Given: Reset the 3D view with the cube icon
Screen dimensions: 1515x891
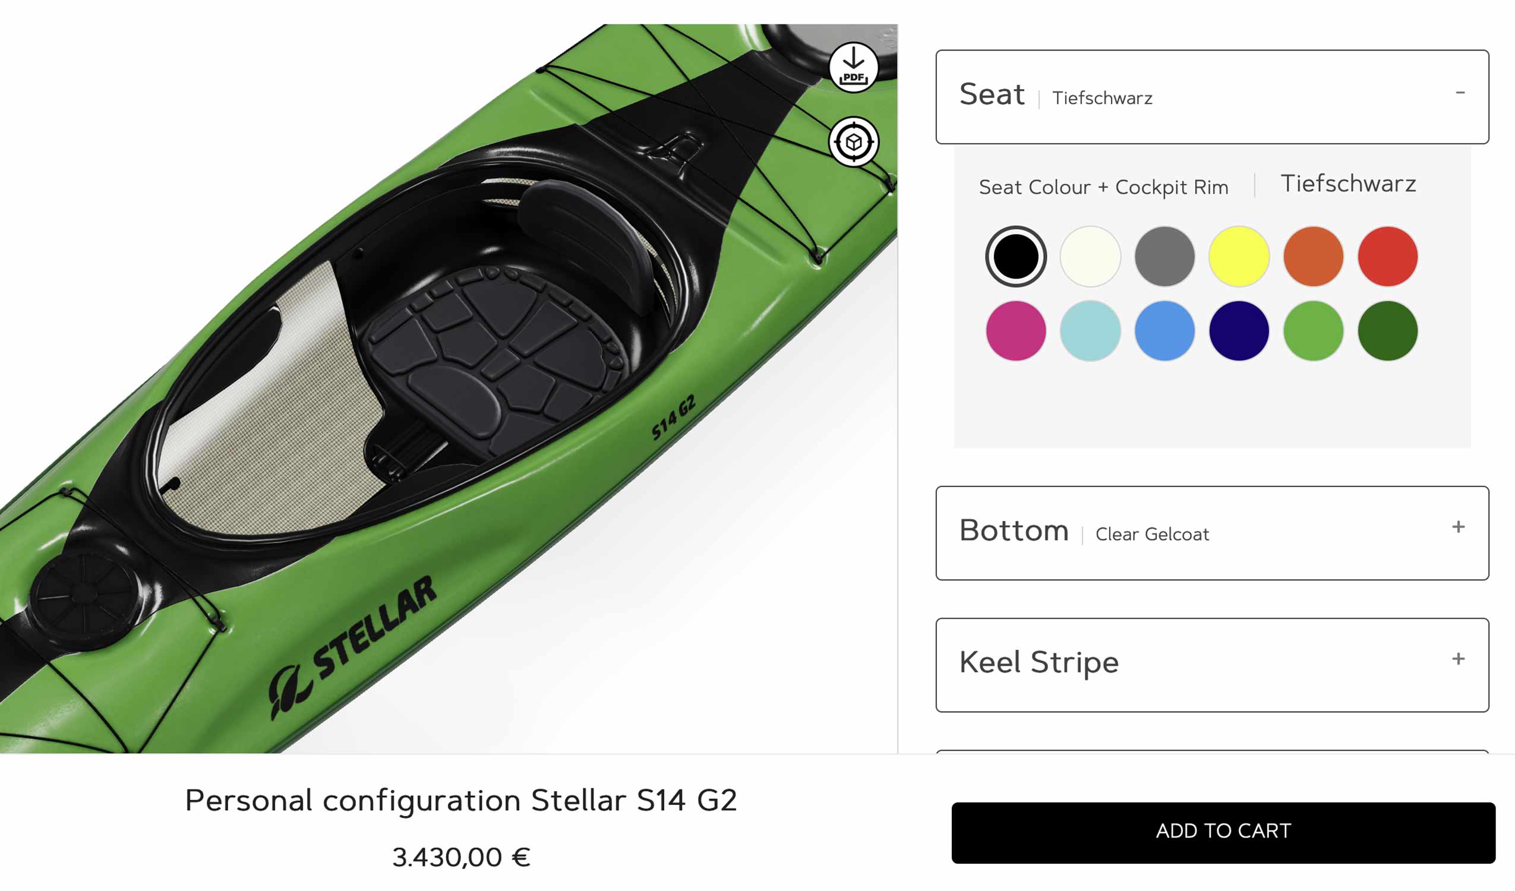Looking at the screenshot, I should point(854,142).
